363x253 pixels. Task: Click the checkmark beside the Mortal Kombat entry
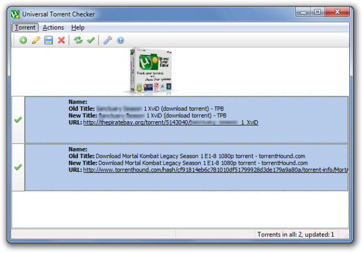(18, 167)
